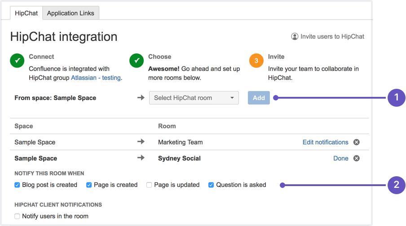Click the Space column header
Screen dimensions: 406x226
pos(24,126)
